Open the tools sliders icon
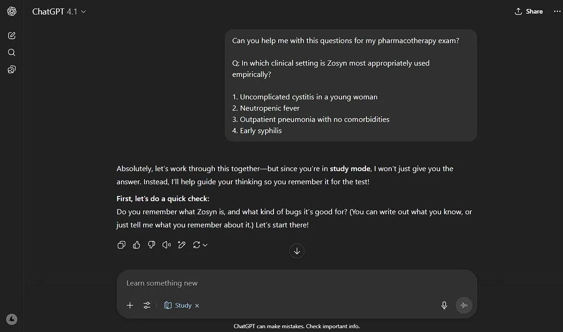 coord(147,305)
